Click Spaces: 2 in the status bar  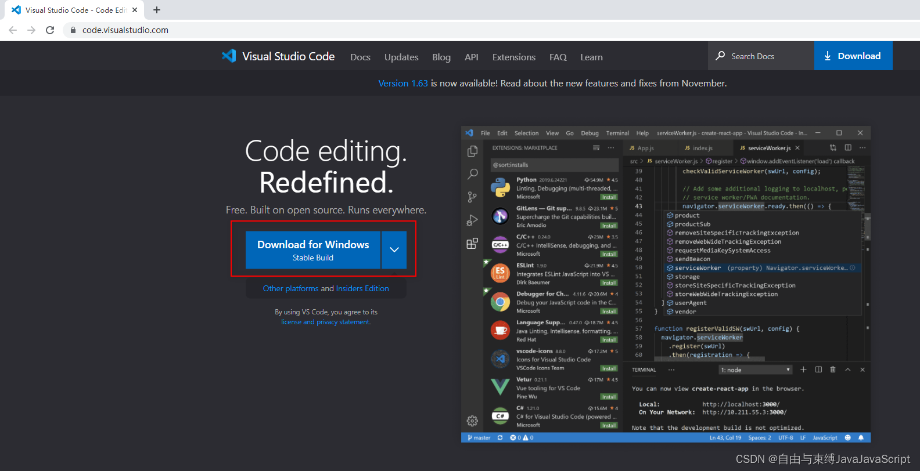pyautogui.click(x=760, y=438)
